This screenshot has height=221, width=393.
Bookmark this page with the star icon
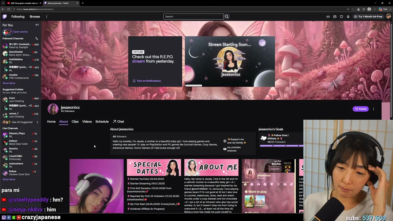click(x=353, y=9)
